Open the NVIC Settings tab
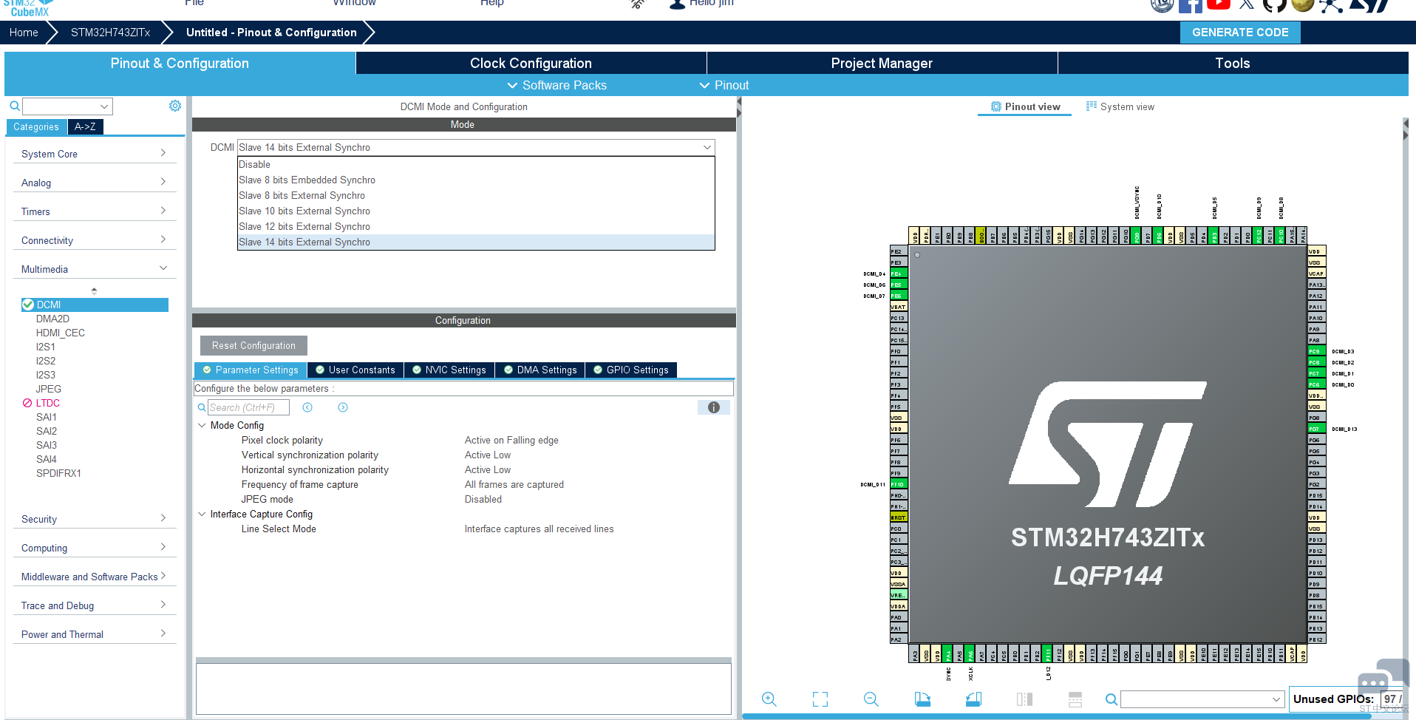 449,370
